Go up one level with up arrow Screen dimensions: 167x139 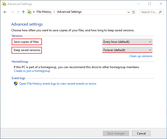click(x=23, y=12)
